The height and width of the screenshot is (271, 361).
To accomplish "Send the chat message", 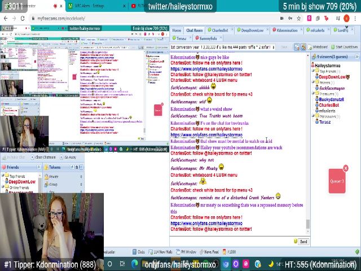I will 303,242.
